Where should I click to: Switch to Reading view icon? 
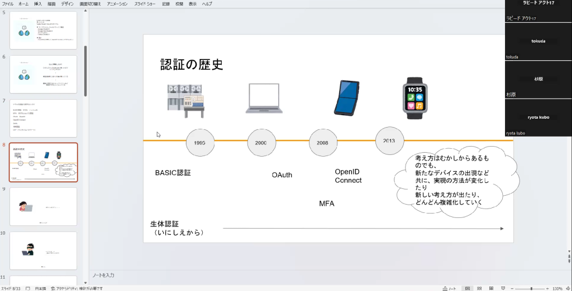490,288
